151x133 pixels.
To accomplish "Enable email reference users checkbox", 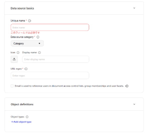I will click(x=12, y=86).
